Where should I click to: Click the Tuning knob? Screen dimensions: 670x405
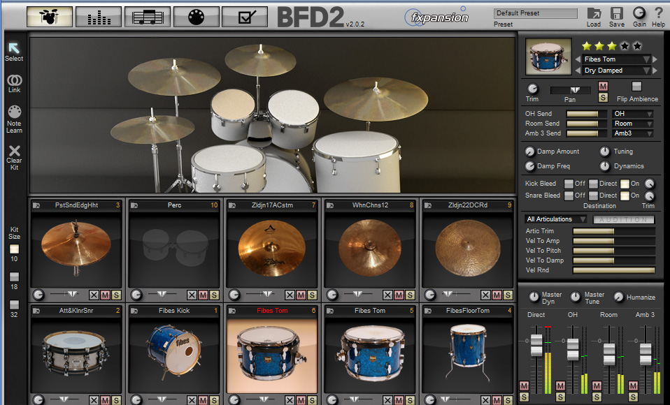coord(605,152)
